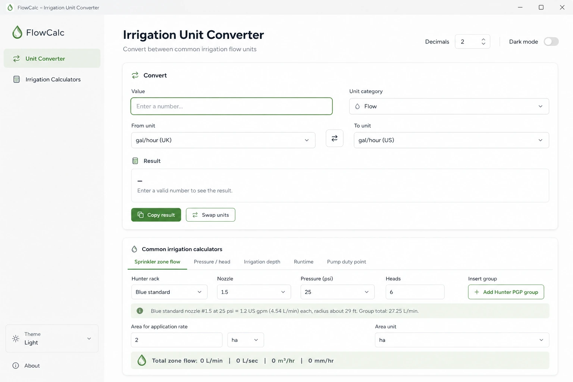573x382 pixels.
Task: Click the 'Convert between common irrigation flow units' subtitle
Action: pos(190,49)
